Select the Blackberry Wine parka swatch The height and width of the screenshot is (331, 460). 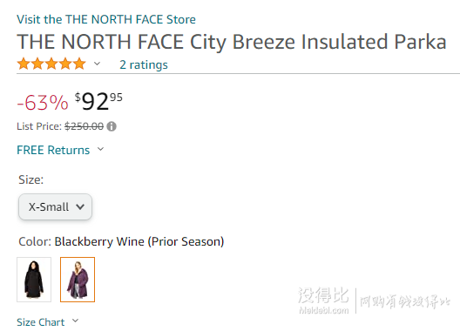[x=78, y=280]
